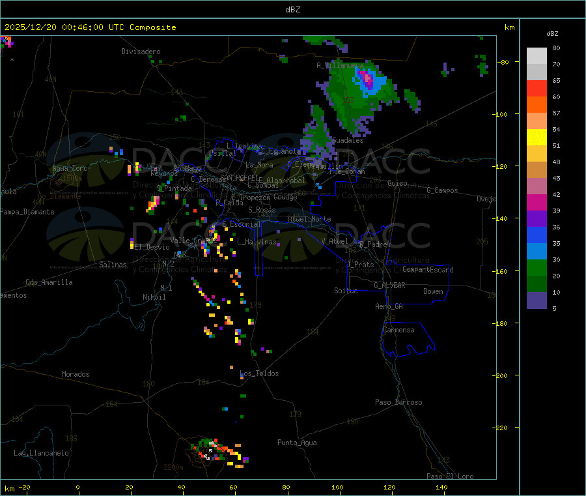Click the 'Co_Diamante' map label
Viewport: 586px width, 496px height.
(x=59, y=196)
